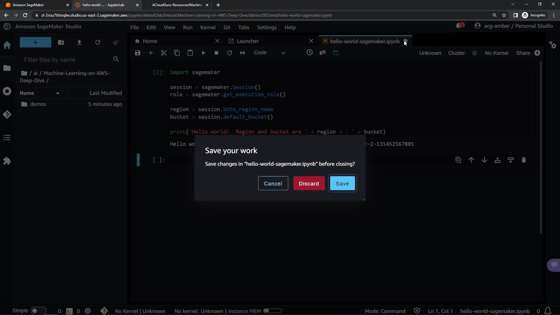Viewport: 560px width, 315px height.
Task: Click restart kernel and run all icon
Action: coord(242,53)
